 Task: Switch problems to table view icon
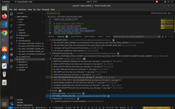point(166,37)
